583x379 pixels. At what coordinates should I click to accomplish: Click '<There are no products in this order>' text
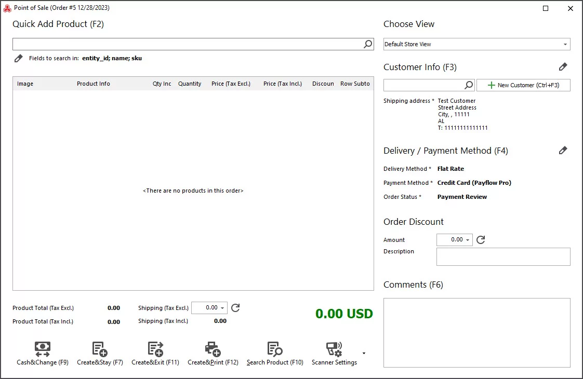(193, 191)
